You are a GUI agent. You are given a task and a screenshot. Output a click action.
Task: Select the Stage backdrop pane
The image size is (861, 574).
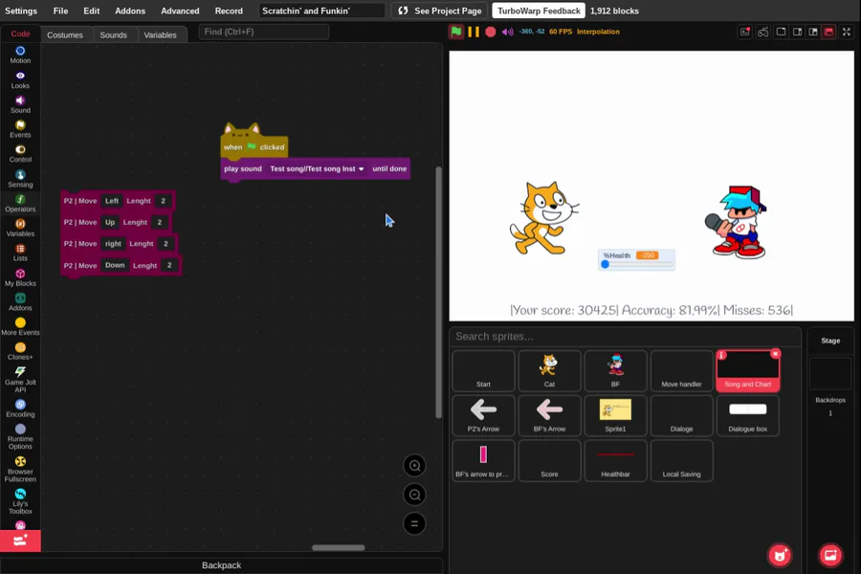click(830, 373)
